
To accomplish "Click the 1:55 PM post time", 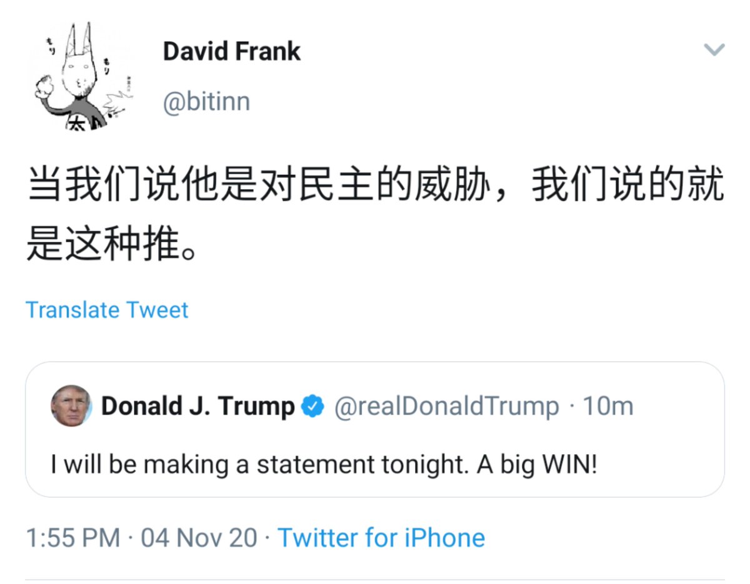I will click(73, 538).
